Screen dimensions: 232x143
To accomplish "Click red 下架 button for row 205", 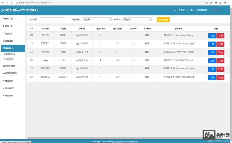I will (220, 61).
